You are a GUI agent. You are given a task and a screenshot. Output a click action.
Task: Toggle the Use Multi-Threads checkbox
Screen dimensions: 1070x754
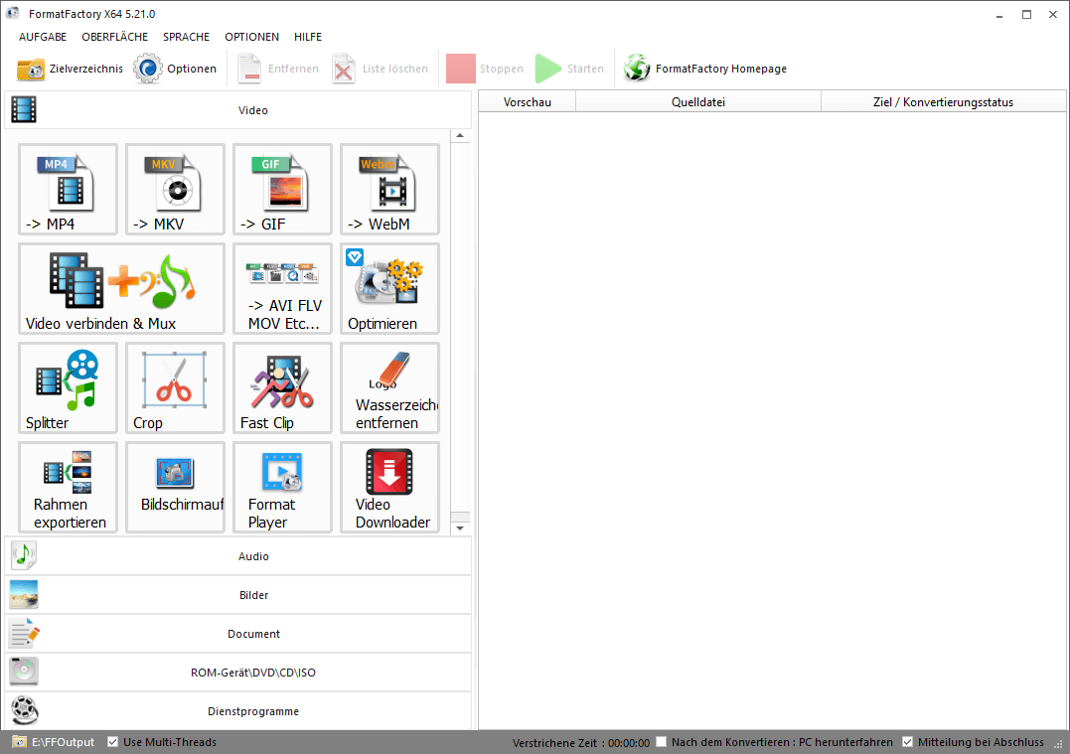point(113,742)
